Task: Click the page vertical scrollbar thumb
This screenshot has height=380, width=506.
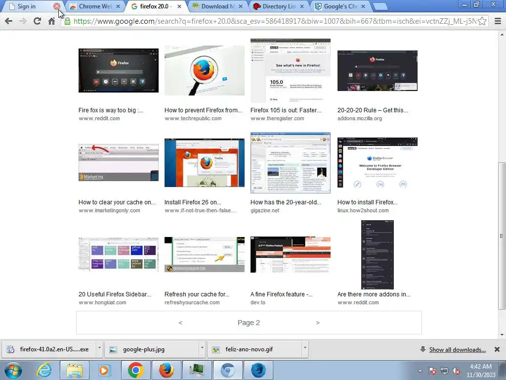Action: point(502,236)
